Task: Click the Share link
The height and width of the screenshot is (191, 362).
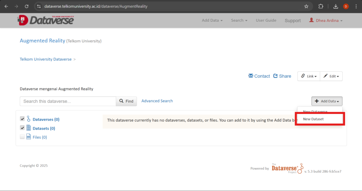Action: 282,76
